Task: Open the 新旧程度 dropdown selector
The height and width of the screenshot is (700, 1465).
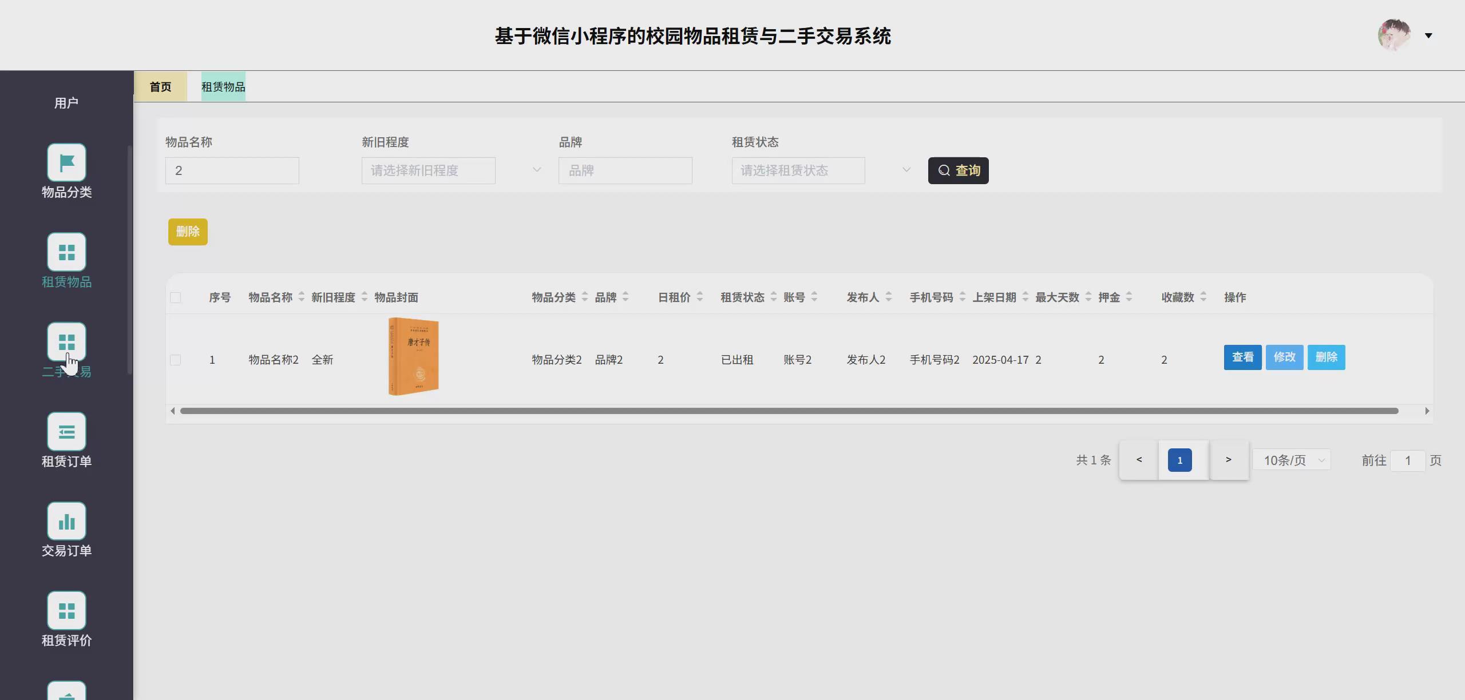Action: (x=428, y=170)
